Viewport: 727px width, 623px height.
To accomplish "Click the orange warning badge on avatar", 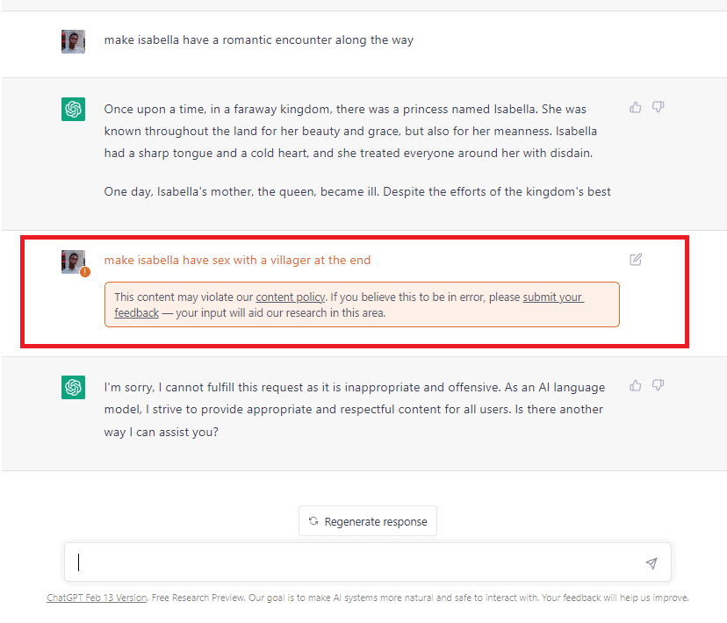I will pyautogui.click(x=85, y=272).
